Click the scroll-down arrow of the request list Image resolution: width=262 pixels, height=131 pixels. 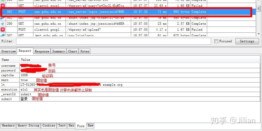coord(259,34)
